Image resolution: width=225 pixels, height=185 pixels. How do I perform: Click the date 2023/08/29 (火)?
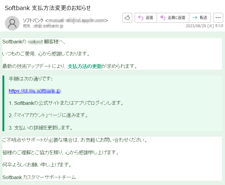coord(200,26)
